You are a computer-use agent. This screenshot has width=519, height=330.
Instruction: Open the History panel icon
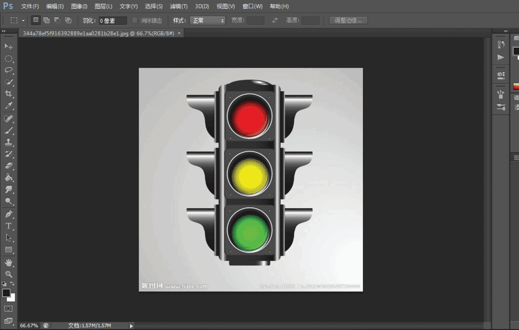click(x=501, y=44)
